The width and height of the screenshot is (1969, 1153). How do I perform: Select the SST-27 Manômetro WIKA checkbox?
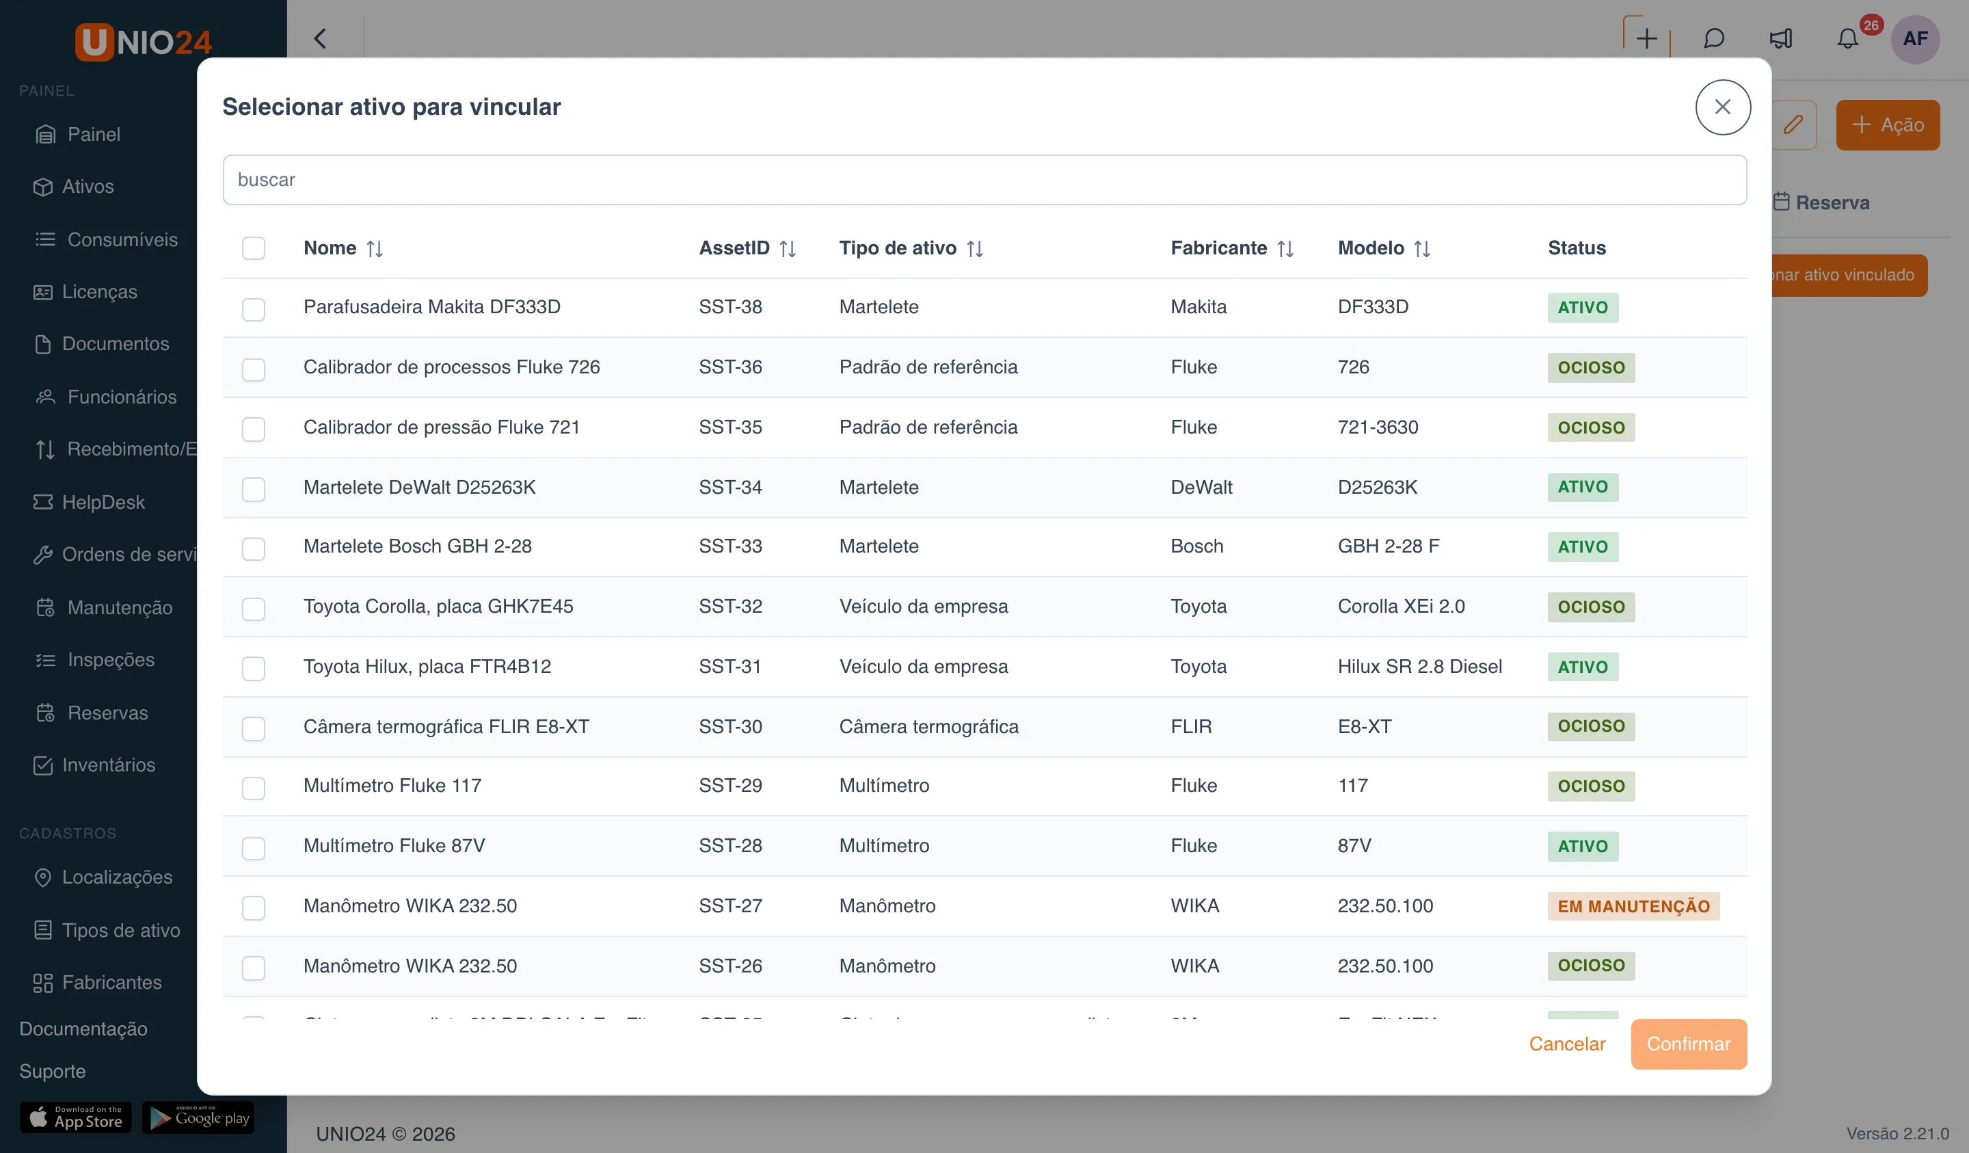pyautogui.click(x=253, y=907)
